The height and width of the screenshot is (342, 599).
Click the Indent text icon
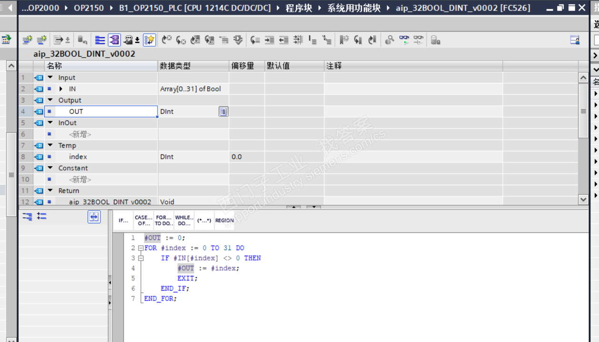pos(270,40)
